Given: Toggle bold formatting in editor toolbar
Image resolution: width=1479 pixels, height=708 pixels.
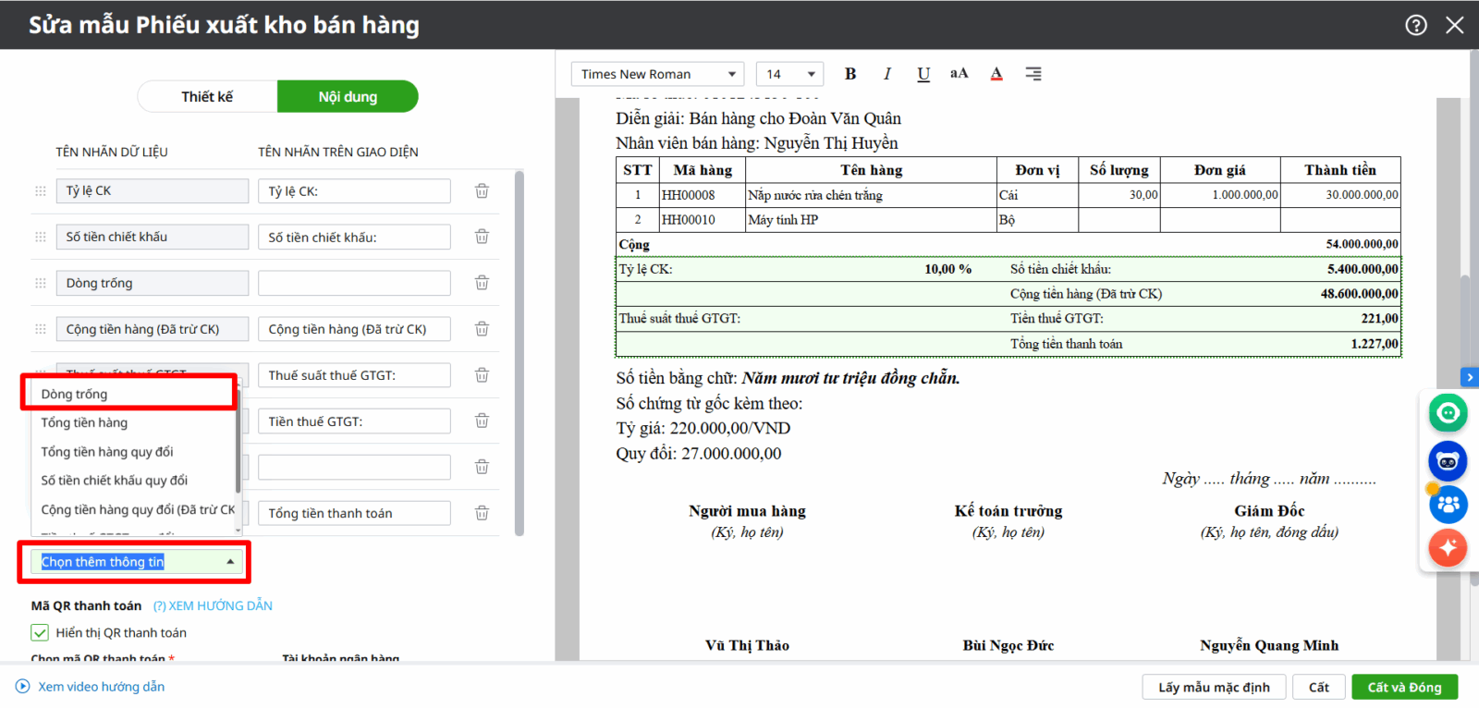Looking at the screenshot, I should (850, 74).
